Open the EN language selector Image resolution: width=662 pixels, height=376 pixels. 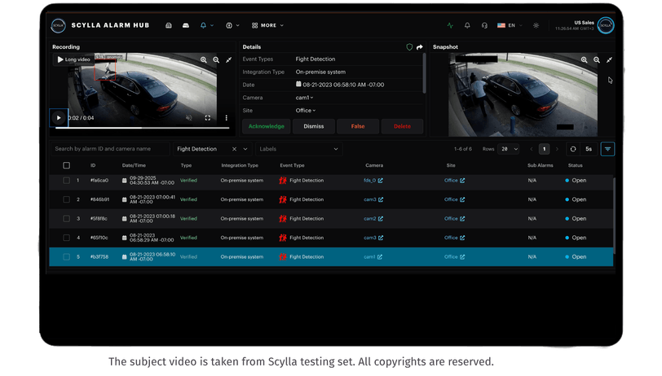click(x=510, y=25)
